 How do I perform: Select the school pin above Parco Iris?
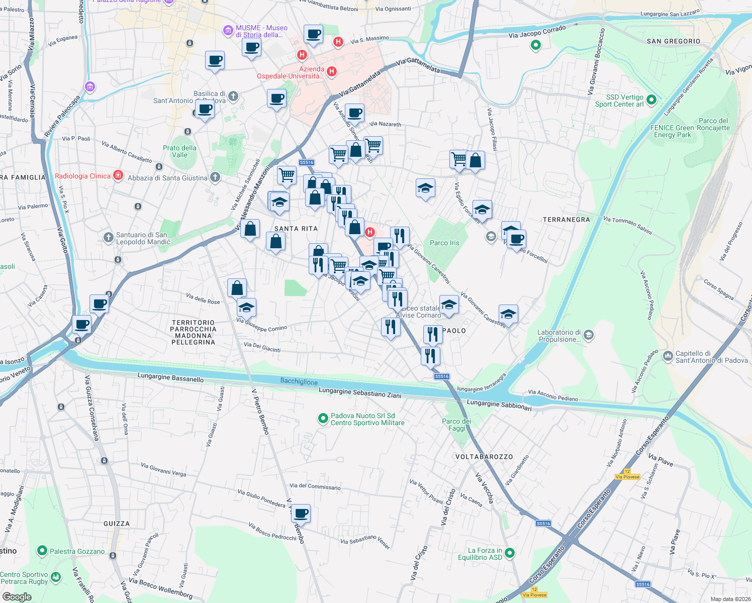[x=425, y=189]
